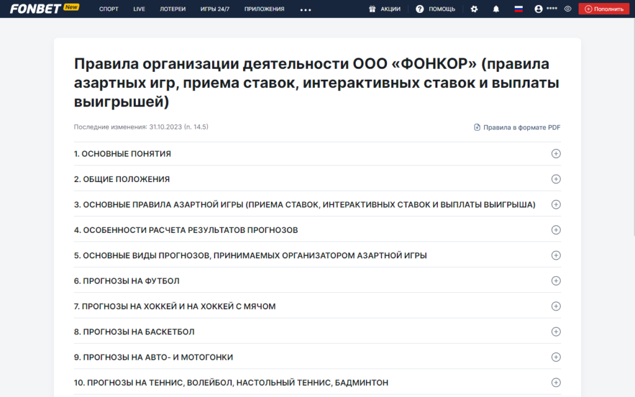Viewport: 635px width, 397px height.
Task: Click the FONBET logo
Action: [35, 9]
